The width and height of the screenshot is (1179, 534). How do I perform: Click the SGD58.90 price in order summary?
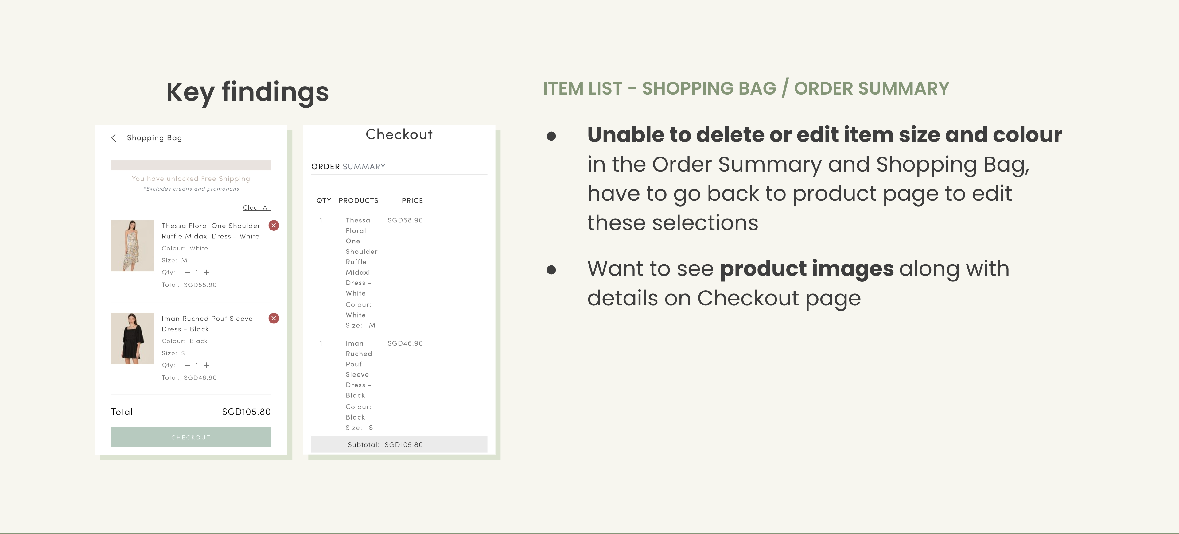(405, 220)
